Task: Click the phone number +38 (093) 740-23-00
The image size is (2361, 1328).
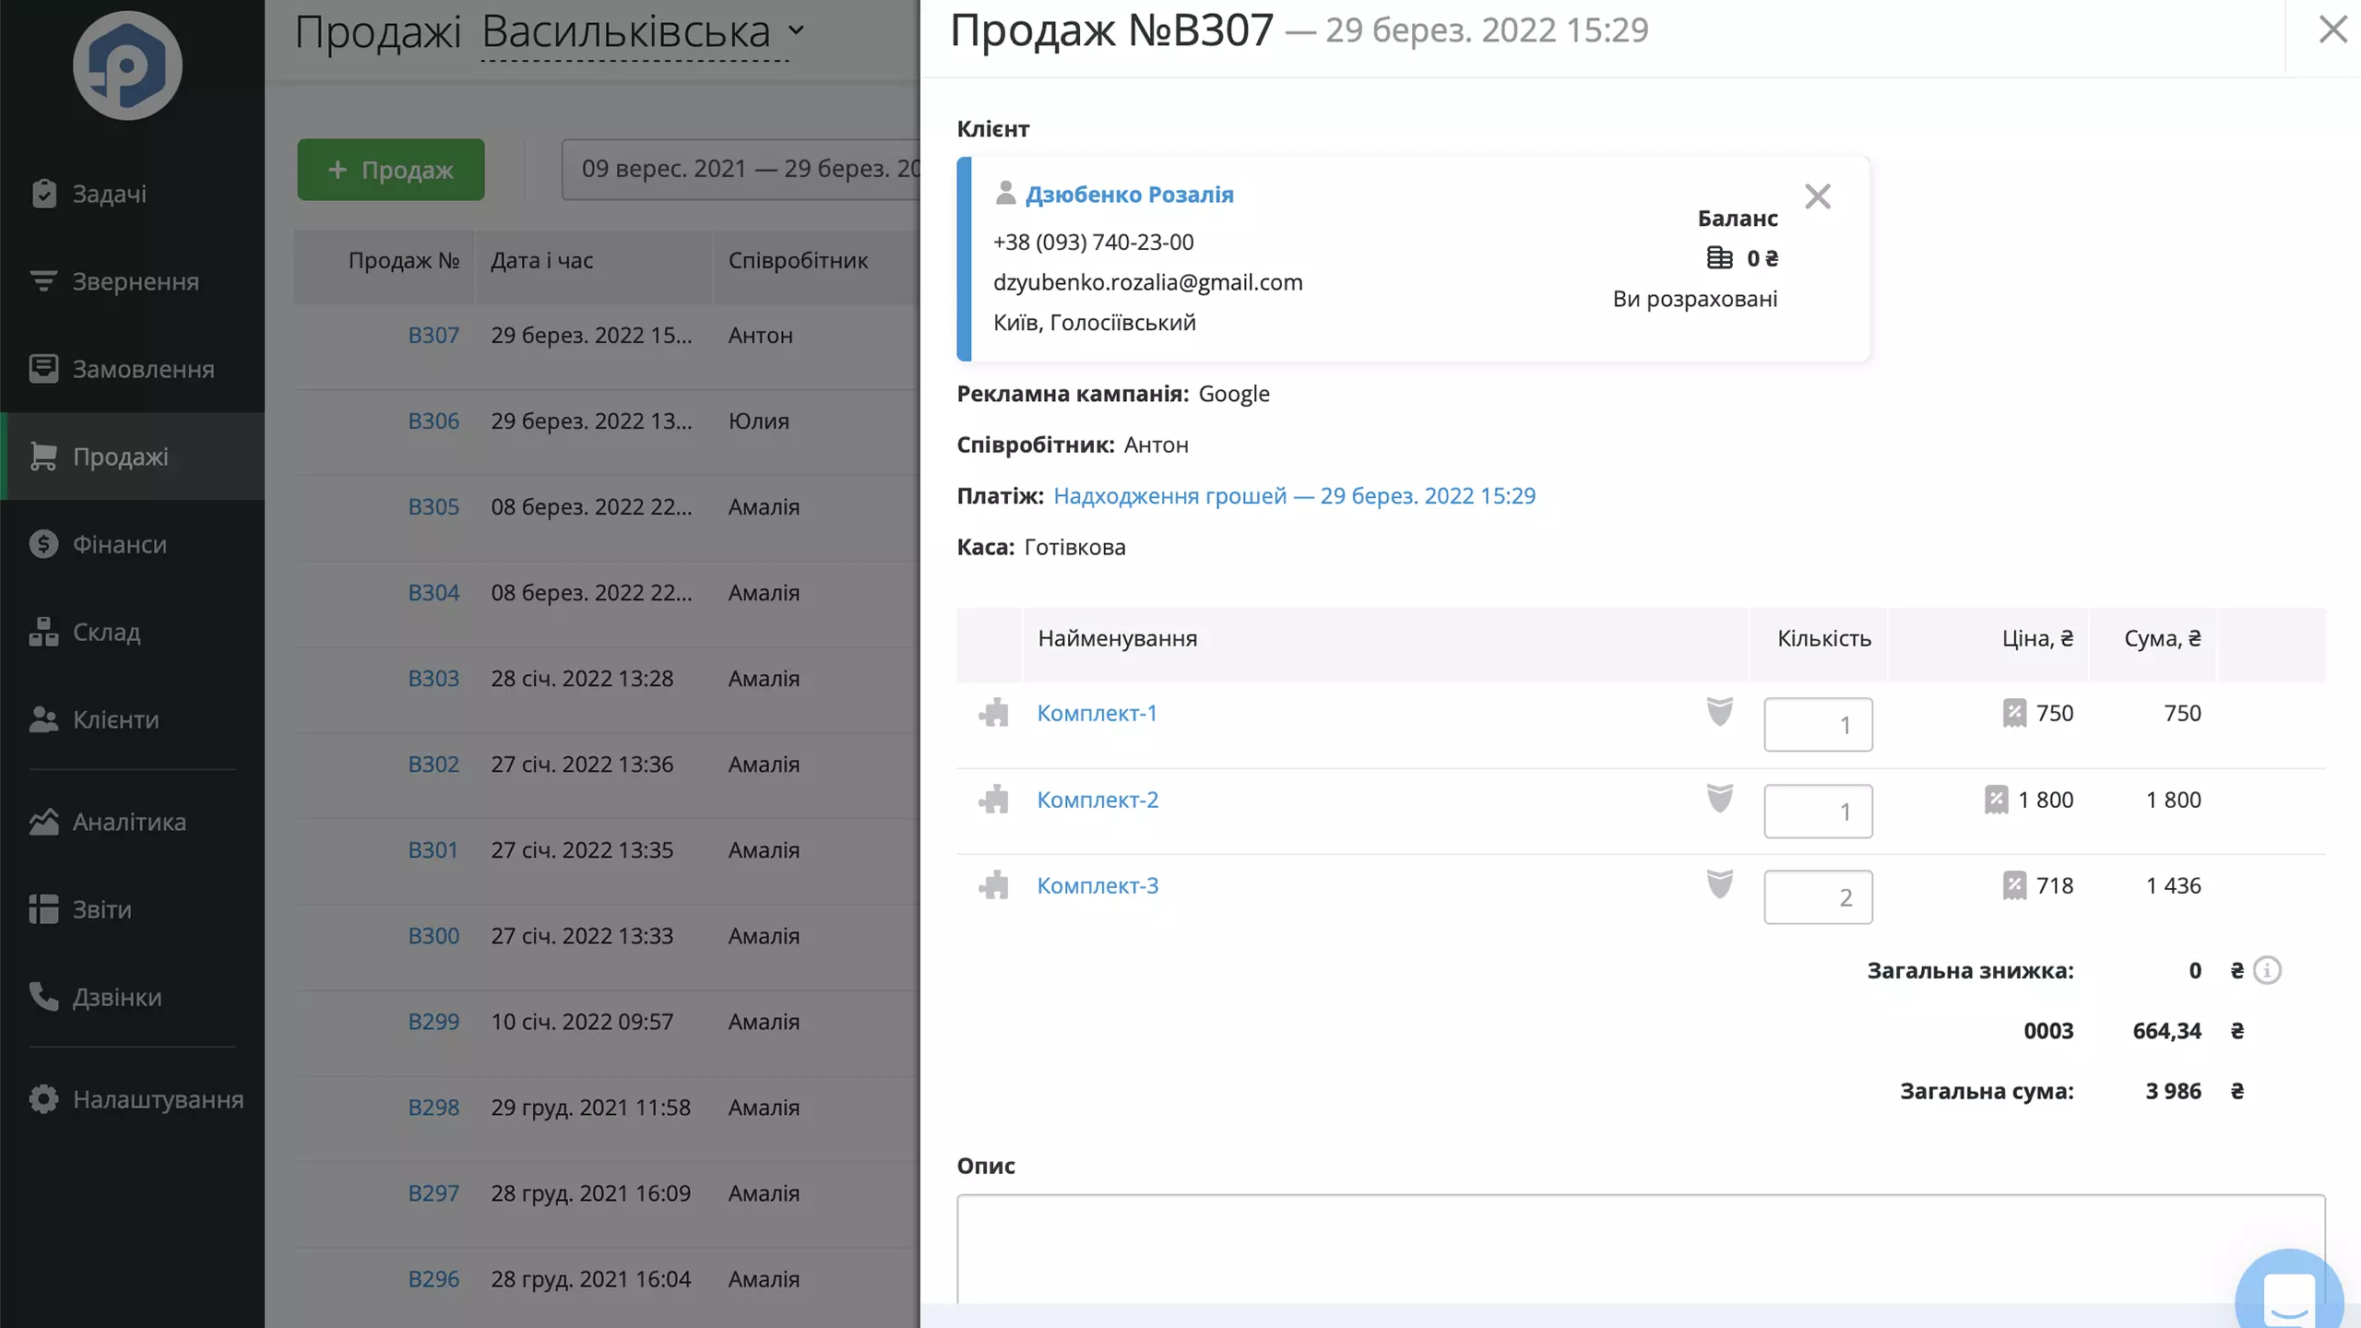Action: coord(1093,242)
